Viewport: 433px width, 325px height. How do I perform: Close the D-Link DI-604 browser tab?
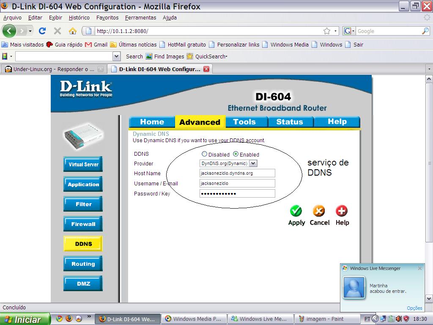(x=206, y=69)
